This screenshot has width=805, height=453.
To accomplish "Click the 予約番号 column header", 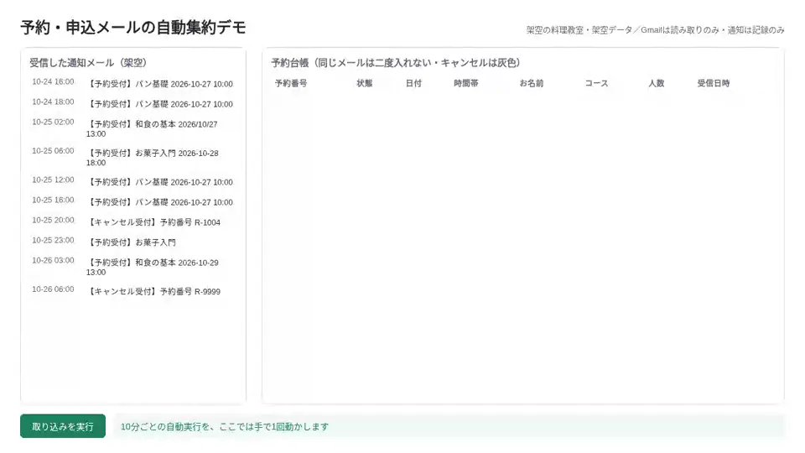I will [291, 83].
